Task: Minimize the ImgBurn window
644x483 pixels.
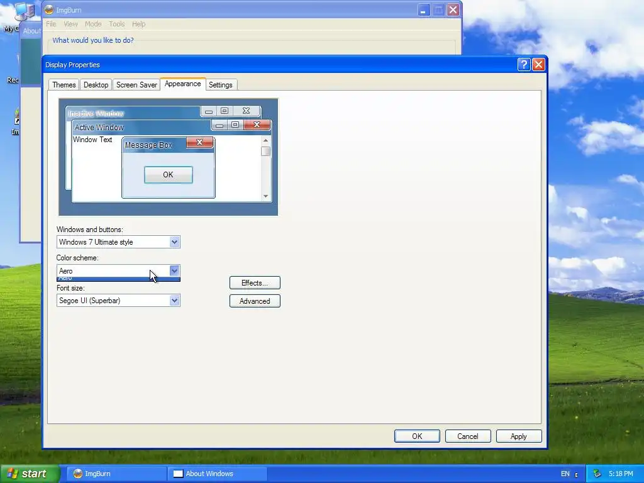Action: click(x=423, y=10)
